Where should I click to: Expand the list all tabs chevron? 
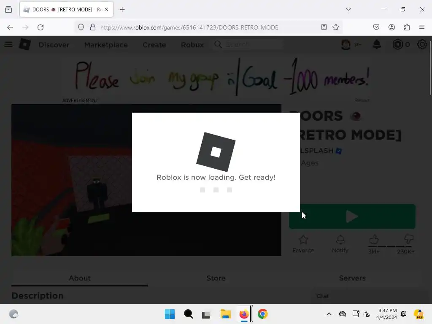coord(348,9)
